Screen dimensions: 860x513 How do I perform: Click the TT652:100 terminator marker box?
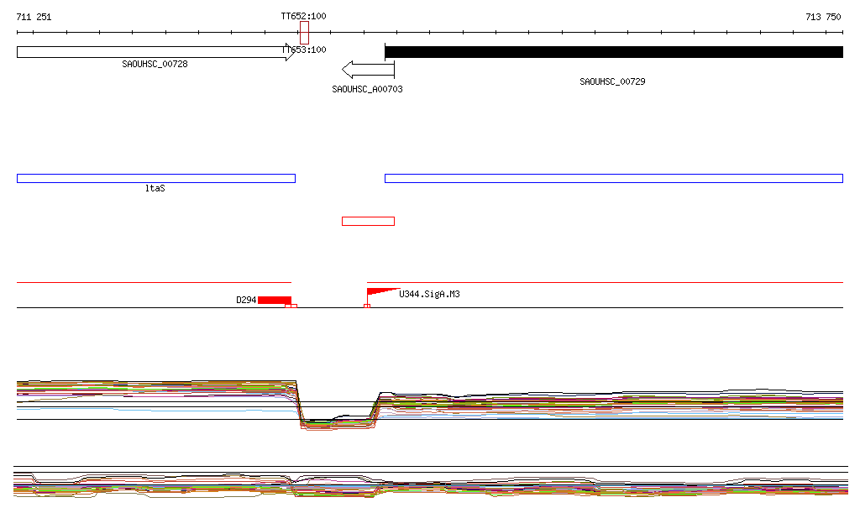(304, 33)
